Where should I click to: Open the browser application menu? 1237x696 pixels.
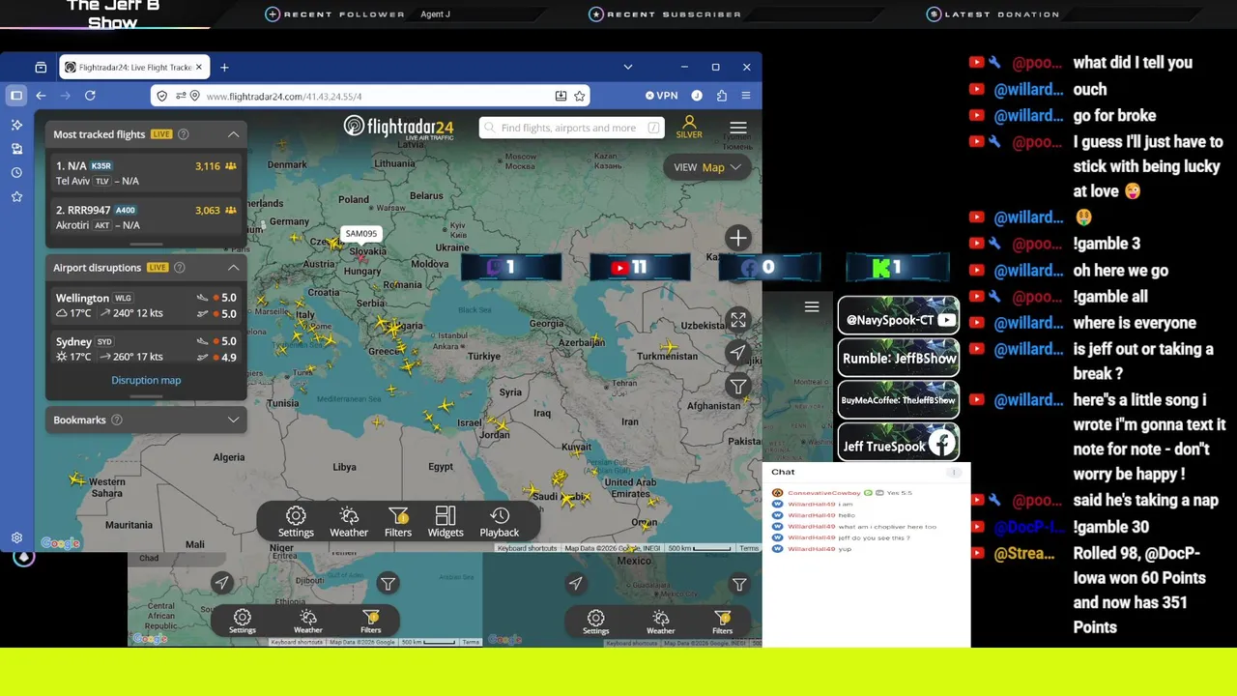(746, 96)
